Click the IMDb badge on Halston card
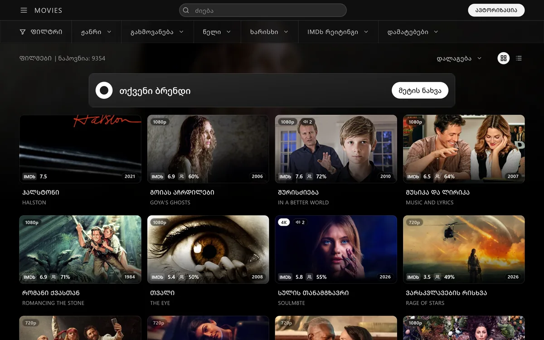This screenshot has width=544, height=340. (x=30, y=176)
